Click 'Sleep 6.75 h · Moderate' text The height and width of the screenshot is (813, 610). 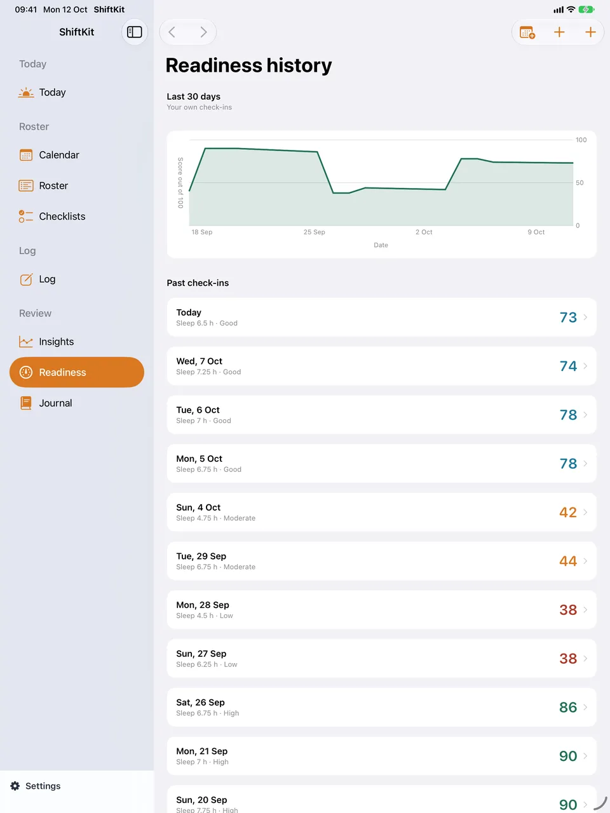pyautogui.click(x=216, y=567)
